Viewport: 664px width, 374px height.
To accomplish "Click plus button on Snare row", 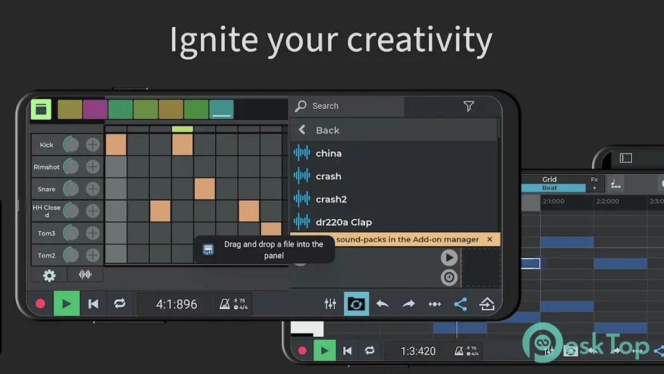I will click(92, 189).
